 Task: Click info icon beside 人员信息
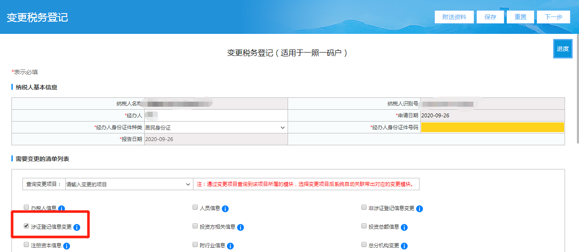pos(225,208)
